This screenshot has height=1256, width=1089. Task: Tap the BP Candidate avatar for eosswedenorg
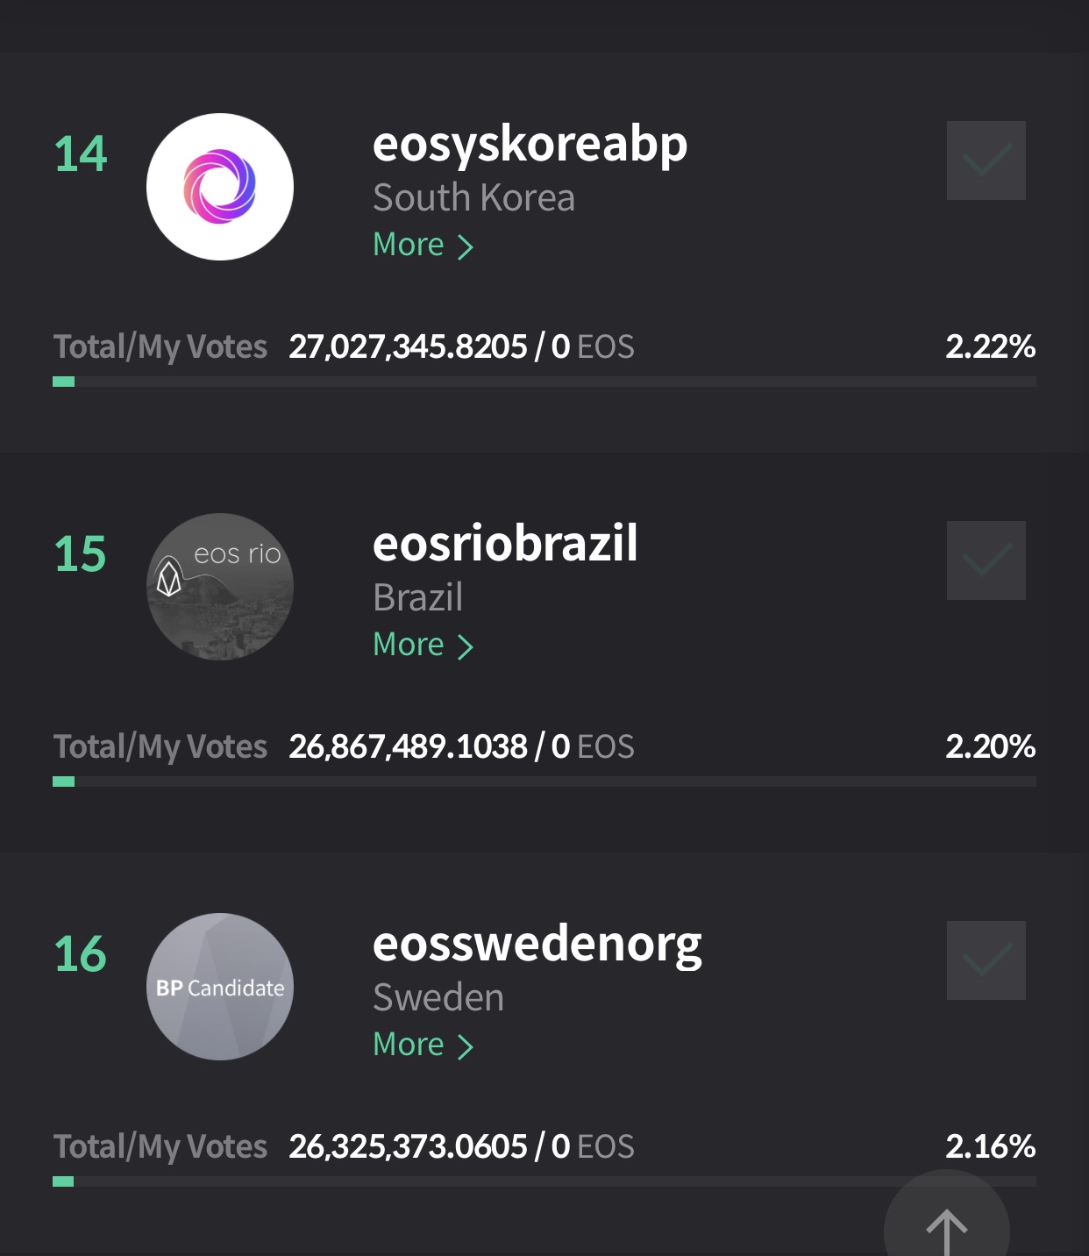coord(220,987)
